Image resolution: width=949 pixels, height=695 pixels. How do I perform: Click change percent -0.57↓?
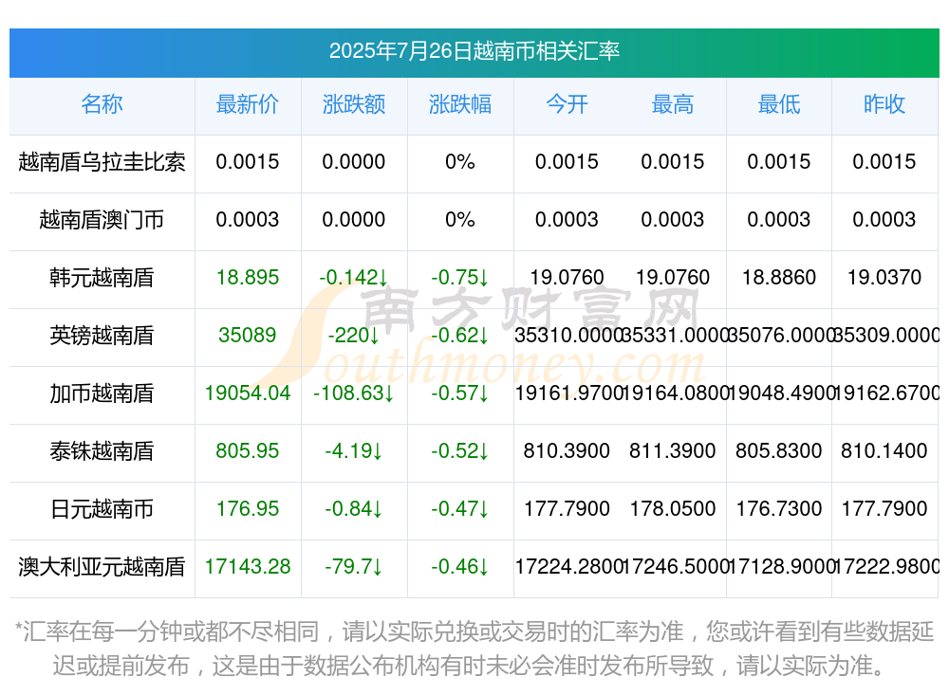[460, 393]
